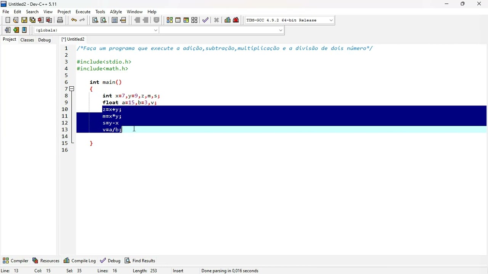Image resolution: width=488 pixels, height=274 pixels.
Task: Click 'Done parsing in 0,016 seconds' status
Action: pos(230,271)
